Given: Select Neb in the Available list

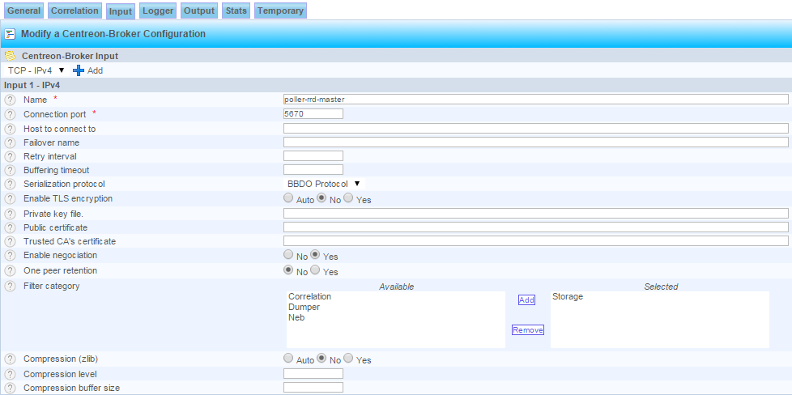Looking at the screenshot, I should pos(296,317).
